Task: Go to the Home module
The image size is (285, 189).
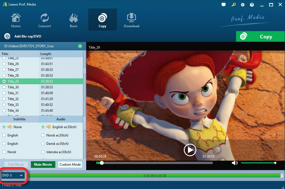Action: 16,20
